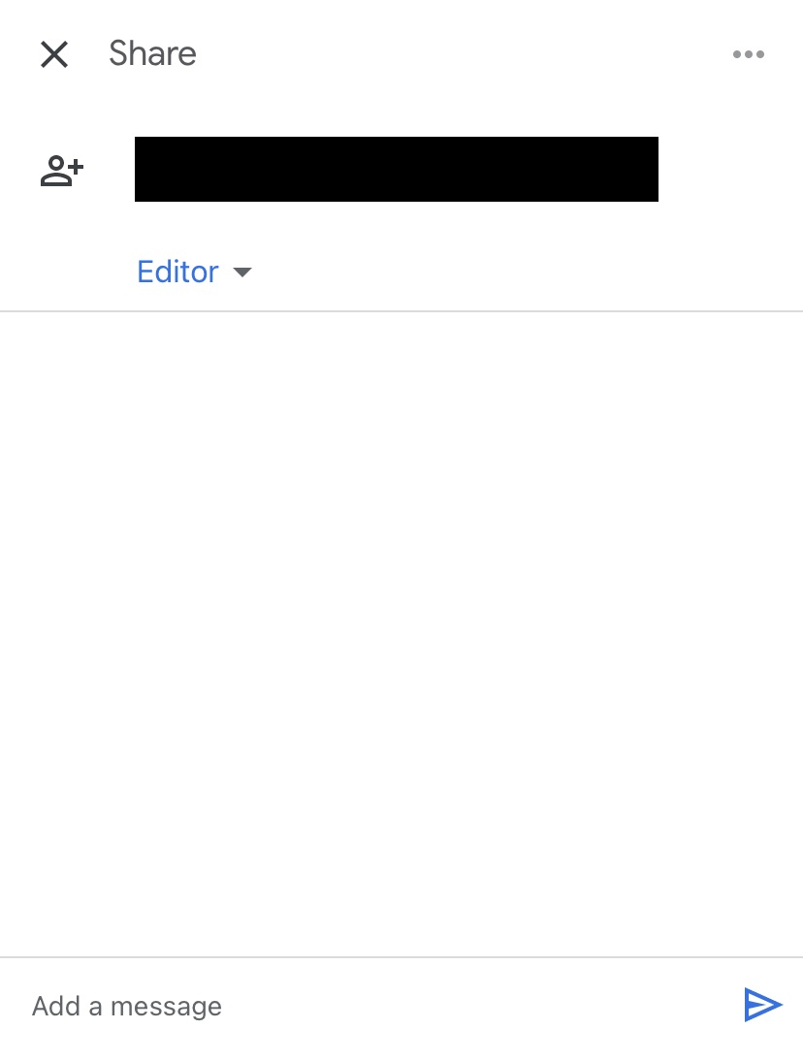The width and height of the screenshot is (803, 1061).
Task: Open the three-dot more options menu
Action: pyautogui.click(x=748, y=54)
